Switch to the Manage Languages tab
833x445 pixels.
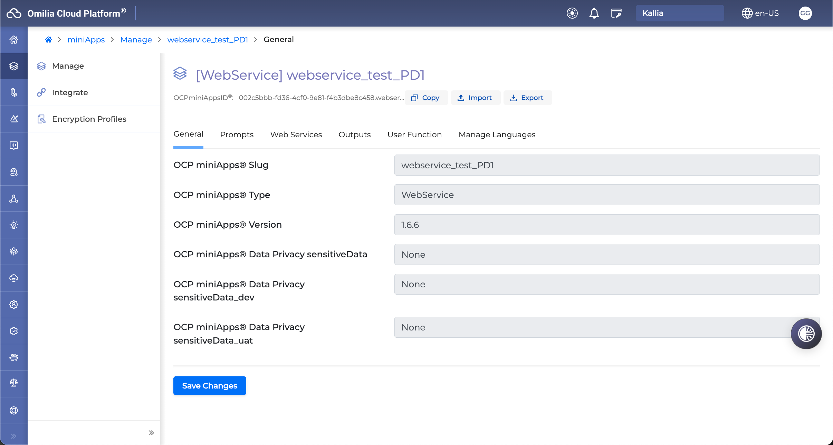click(x=497, y=135)
